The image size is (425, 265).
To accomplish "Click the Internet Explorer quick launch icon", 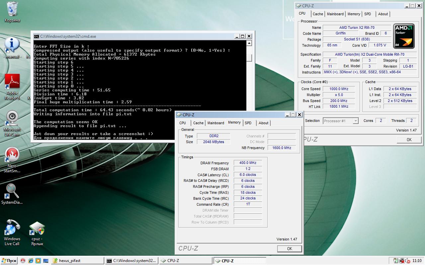I will point(31,261).
